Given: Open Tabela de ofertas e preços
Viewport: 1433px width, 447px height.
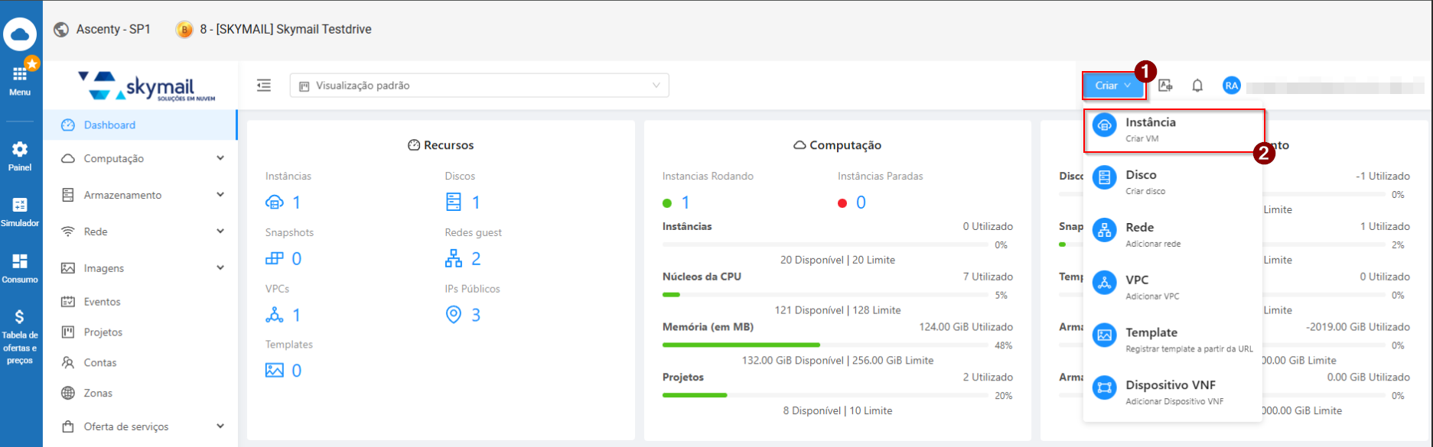Looking at the screenshot, I should 20,336.
